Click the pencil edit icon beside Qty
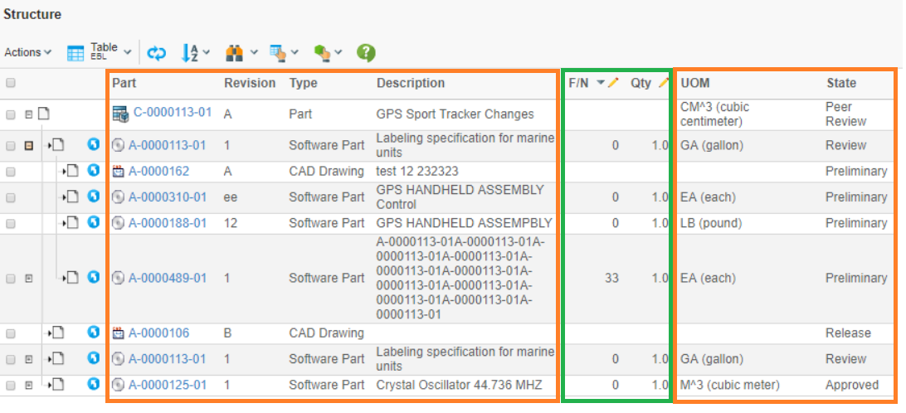Viewport: 906px width, 413px height. (x=663, y=83)
